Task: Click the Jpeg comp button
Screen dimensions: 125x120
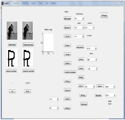Action: 98,95
